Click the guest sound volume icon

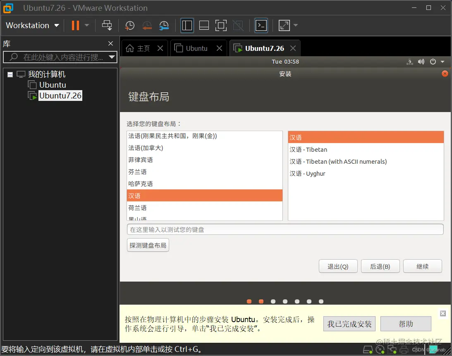point(421,61)
